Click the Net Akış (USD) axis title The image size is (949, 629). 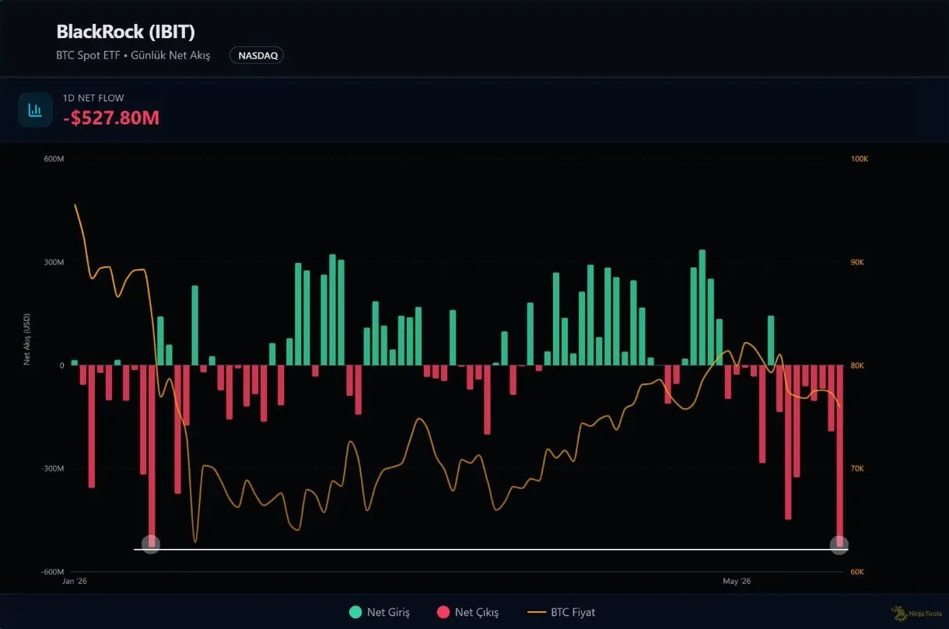point(26,339)
